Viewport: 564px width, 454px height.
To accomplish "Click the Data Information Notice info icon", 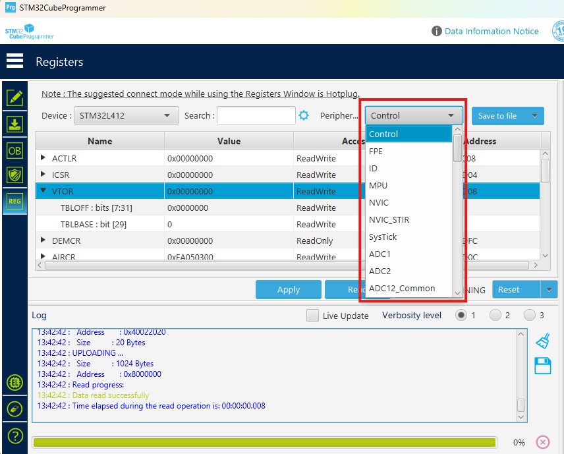I will pos(436,31).
